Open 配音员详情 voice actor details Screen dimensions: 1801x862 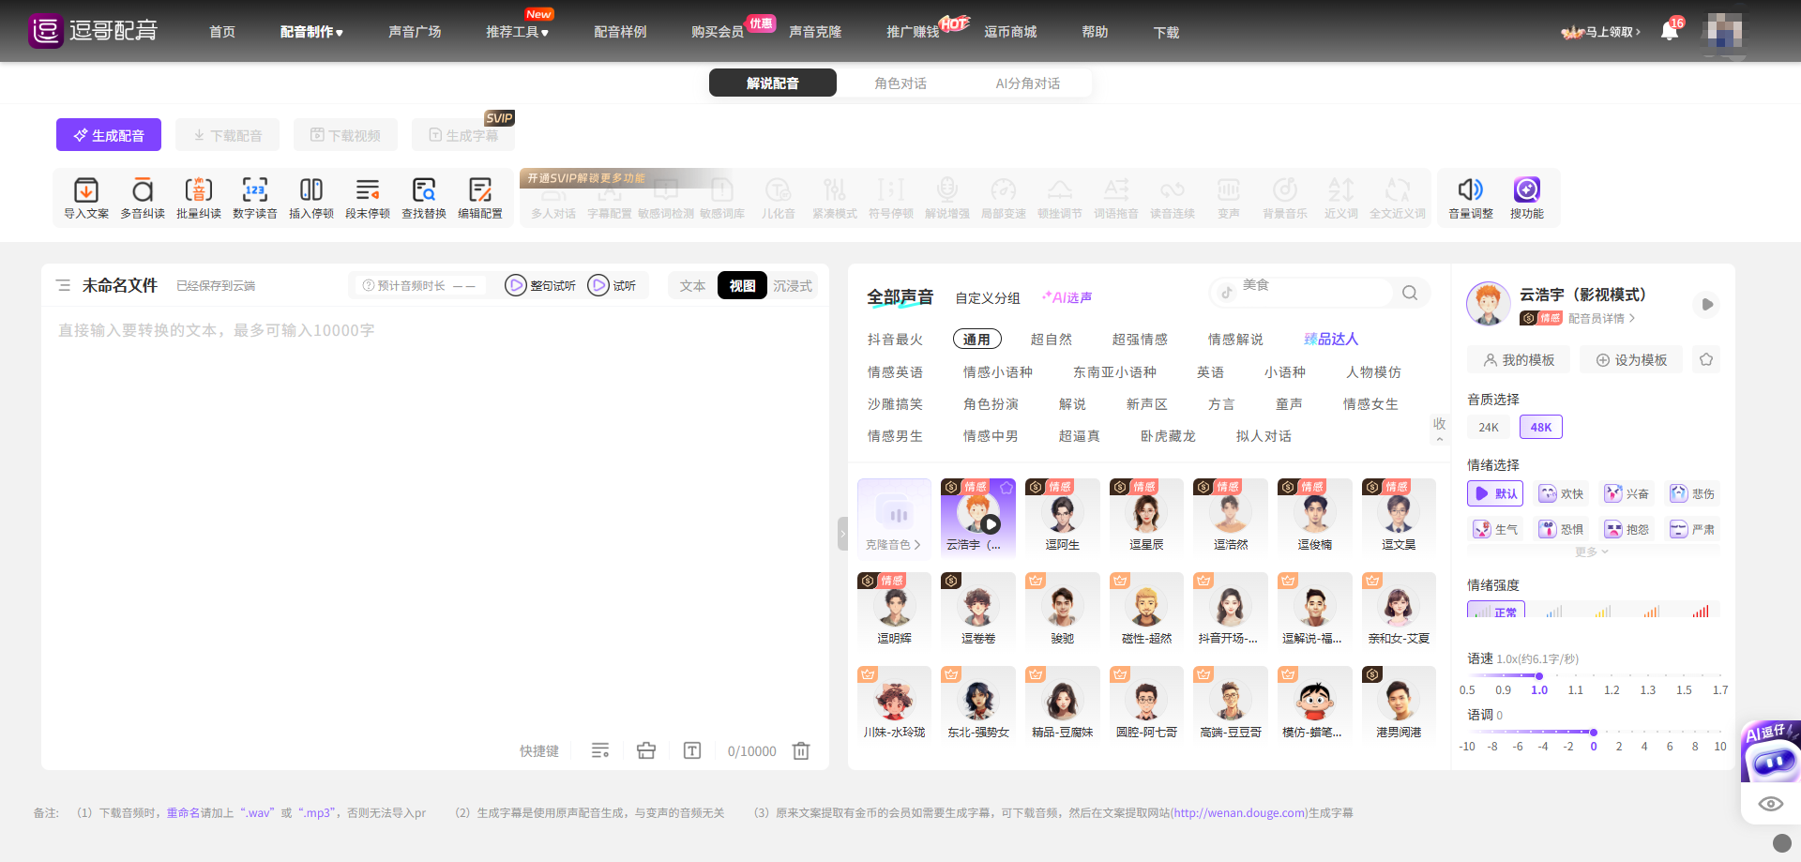tap(1601, 318)
